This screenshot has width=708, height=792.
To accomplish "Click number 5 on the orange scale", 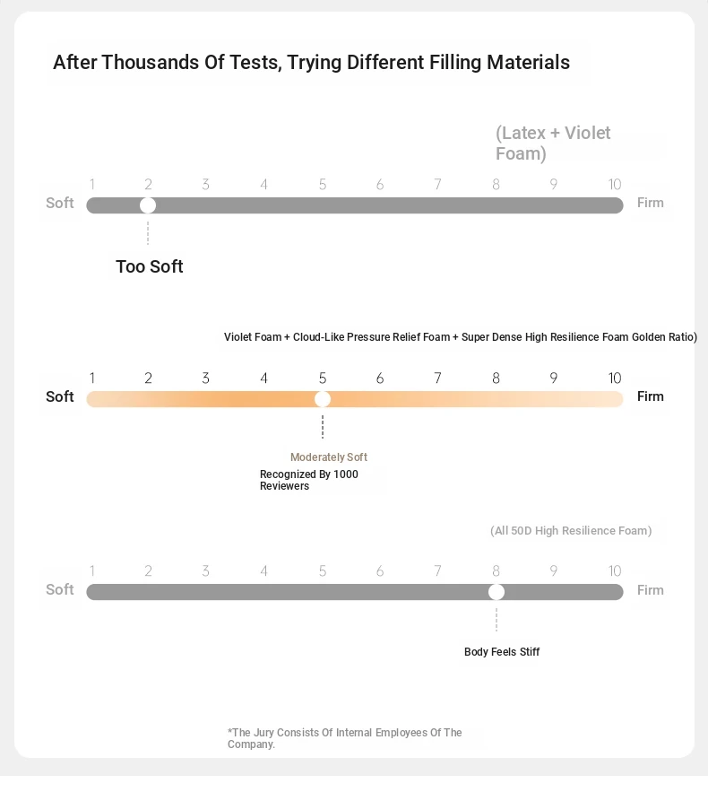I will tap(323, 378).
